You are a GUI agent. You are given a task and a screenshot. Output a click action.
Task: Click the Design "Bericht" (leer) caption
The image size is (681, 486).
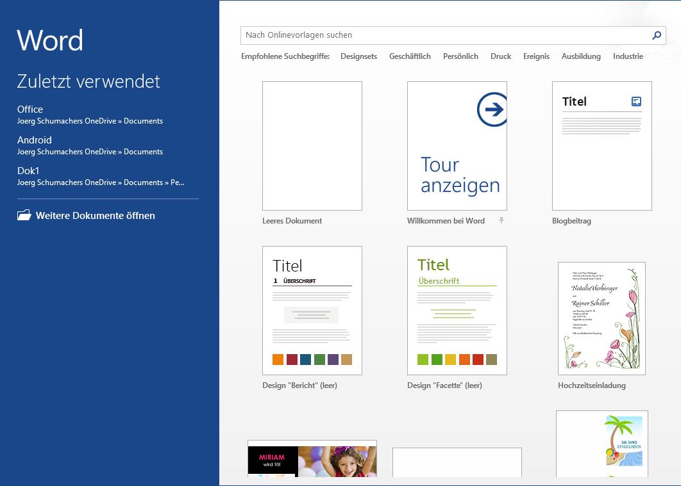pos(299,385)
